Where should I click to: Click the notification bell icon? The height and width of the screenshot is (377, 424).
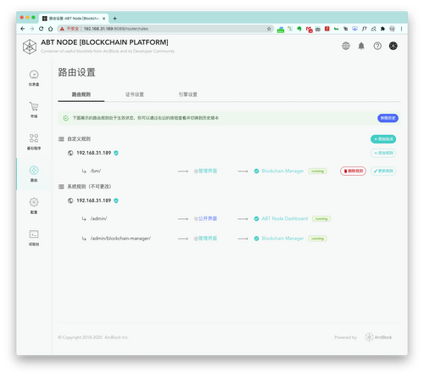[x=361, y=46]
